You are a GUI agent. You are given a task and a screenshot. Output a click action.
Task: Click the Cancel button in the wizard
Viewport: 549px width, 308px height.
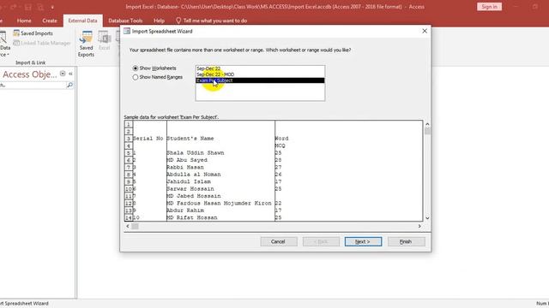click(278, 241)
